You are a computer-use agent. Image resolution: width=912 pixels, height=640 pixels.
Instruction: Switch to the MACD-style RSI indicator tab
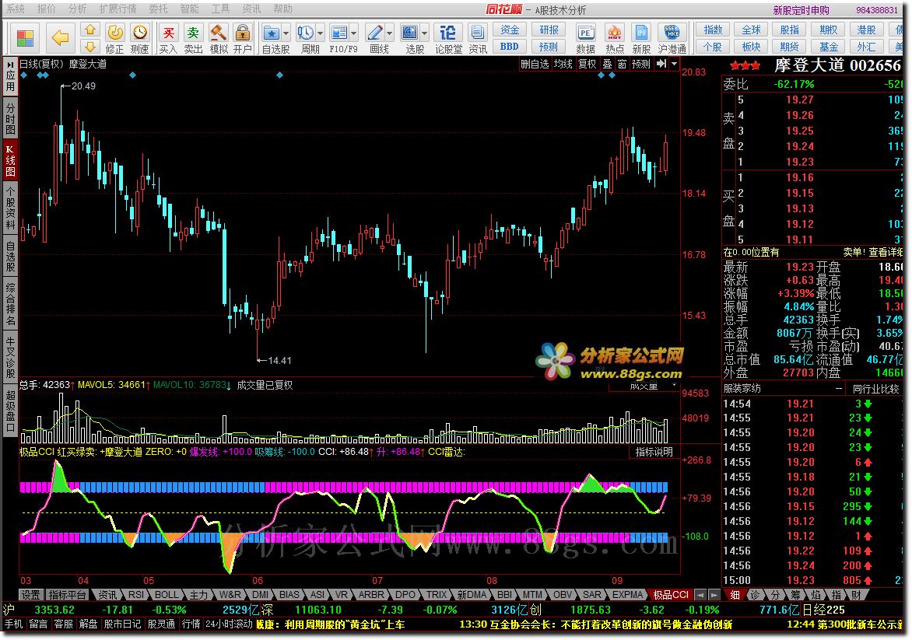point(136,595)
